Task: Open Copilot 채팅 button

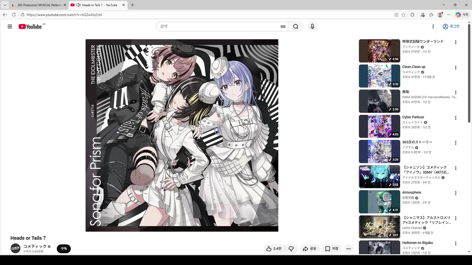Action: 462,15
